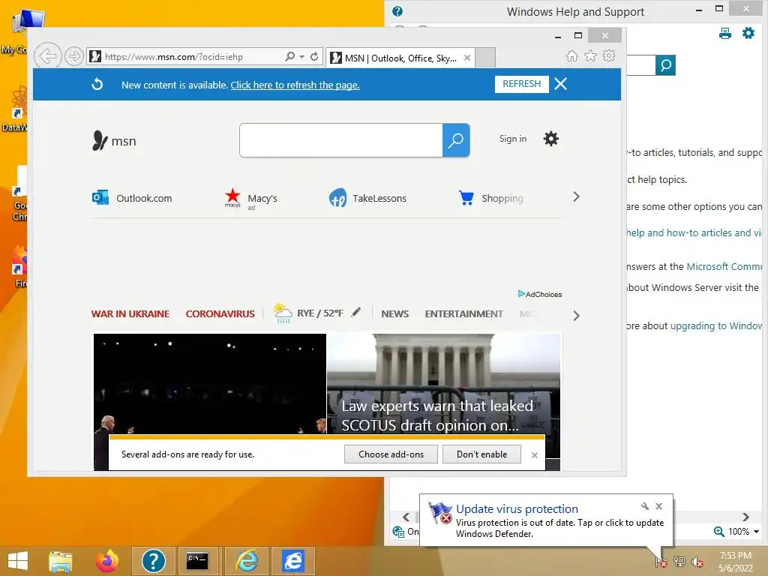The height and width of the screenshot is (576, 768).
Task: Dismiss the new content banner with X
Action: pyautogui.click(x=561, y=84)
